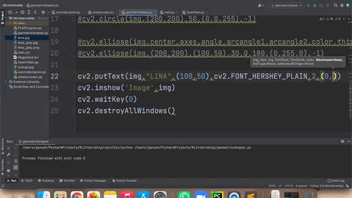Screen dimensions: 352x198
Task: Open the Problems tool window
Action: click(46, 181)
